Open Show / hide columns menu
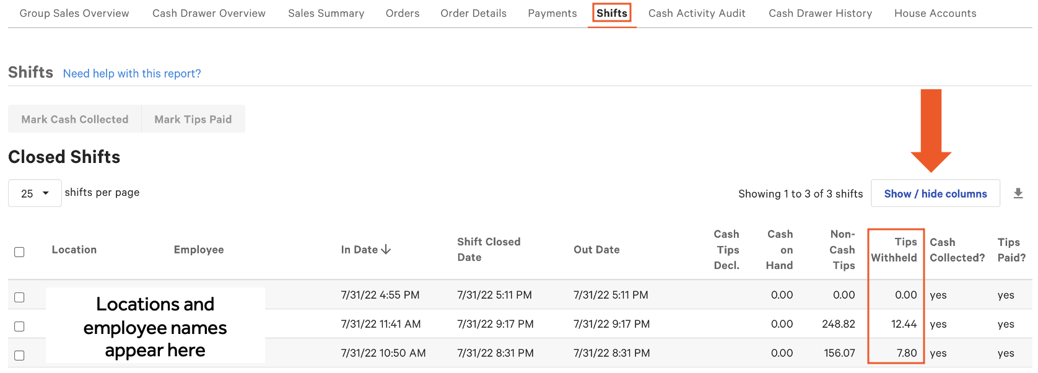 click(x=935, y=193)
